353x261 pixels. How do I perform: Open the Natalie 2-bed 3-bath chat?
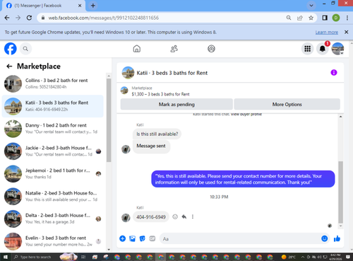point(53,197)
